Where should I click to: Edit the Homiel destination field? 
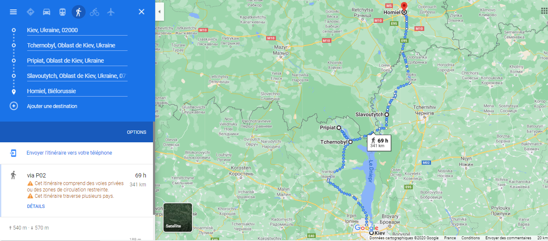point(77,91)
